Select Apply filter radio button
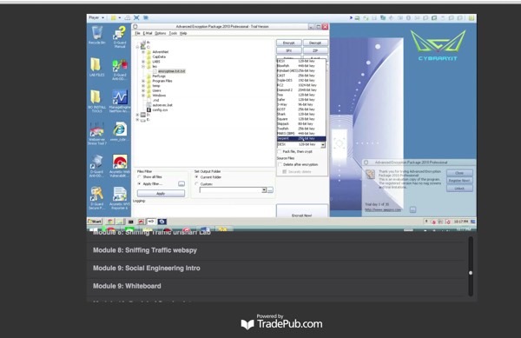The width and height of the screenshot is (521, 338). (x=139, y=184)
